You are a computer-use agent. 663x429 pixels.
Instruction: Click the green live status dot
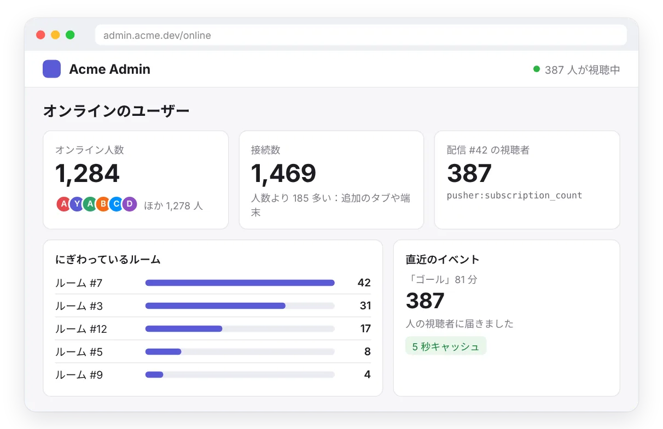point(537,69)
